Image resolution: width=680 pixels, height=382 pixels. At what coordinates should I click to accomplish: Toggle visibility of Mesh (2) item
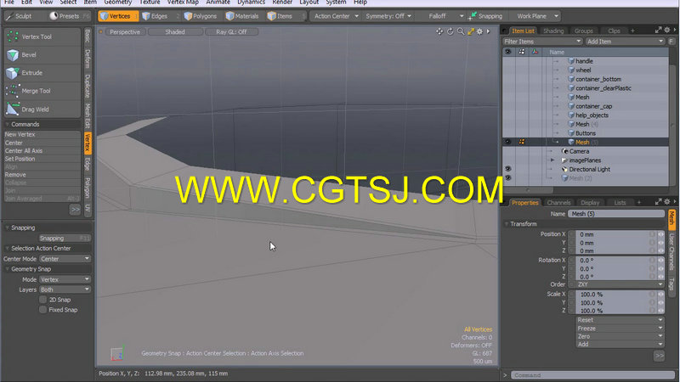pyautogui.click(x=507, y=178)
